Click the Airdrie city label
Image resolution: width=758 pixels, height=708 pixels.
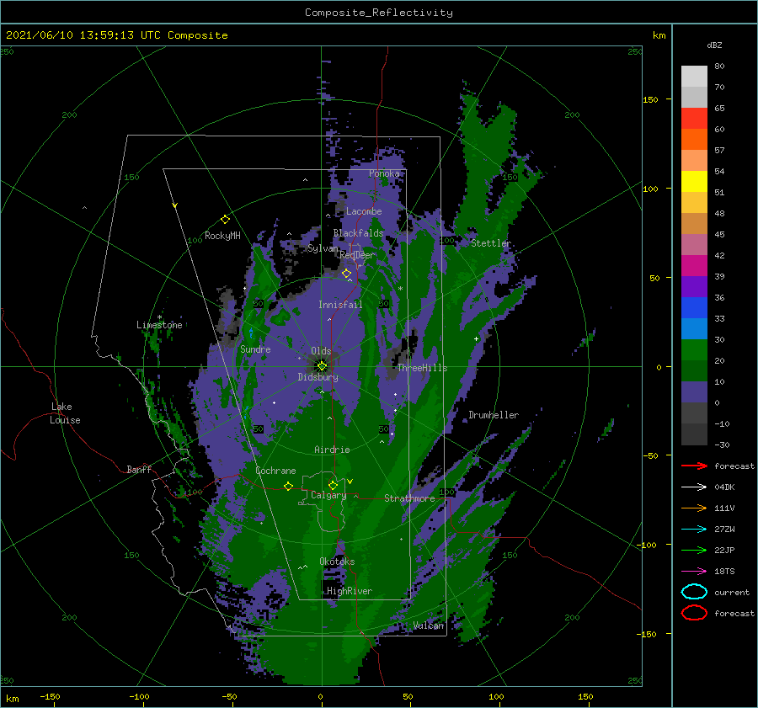pyautogui.click(x=332, y=450)
